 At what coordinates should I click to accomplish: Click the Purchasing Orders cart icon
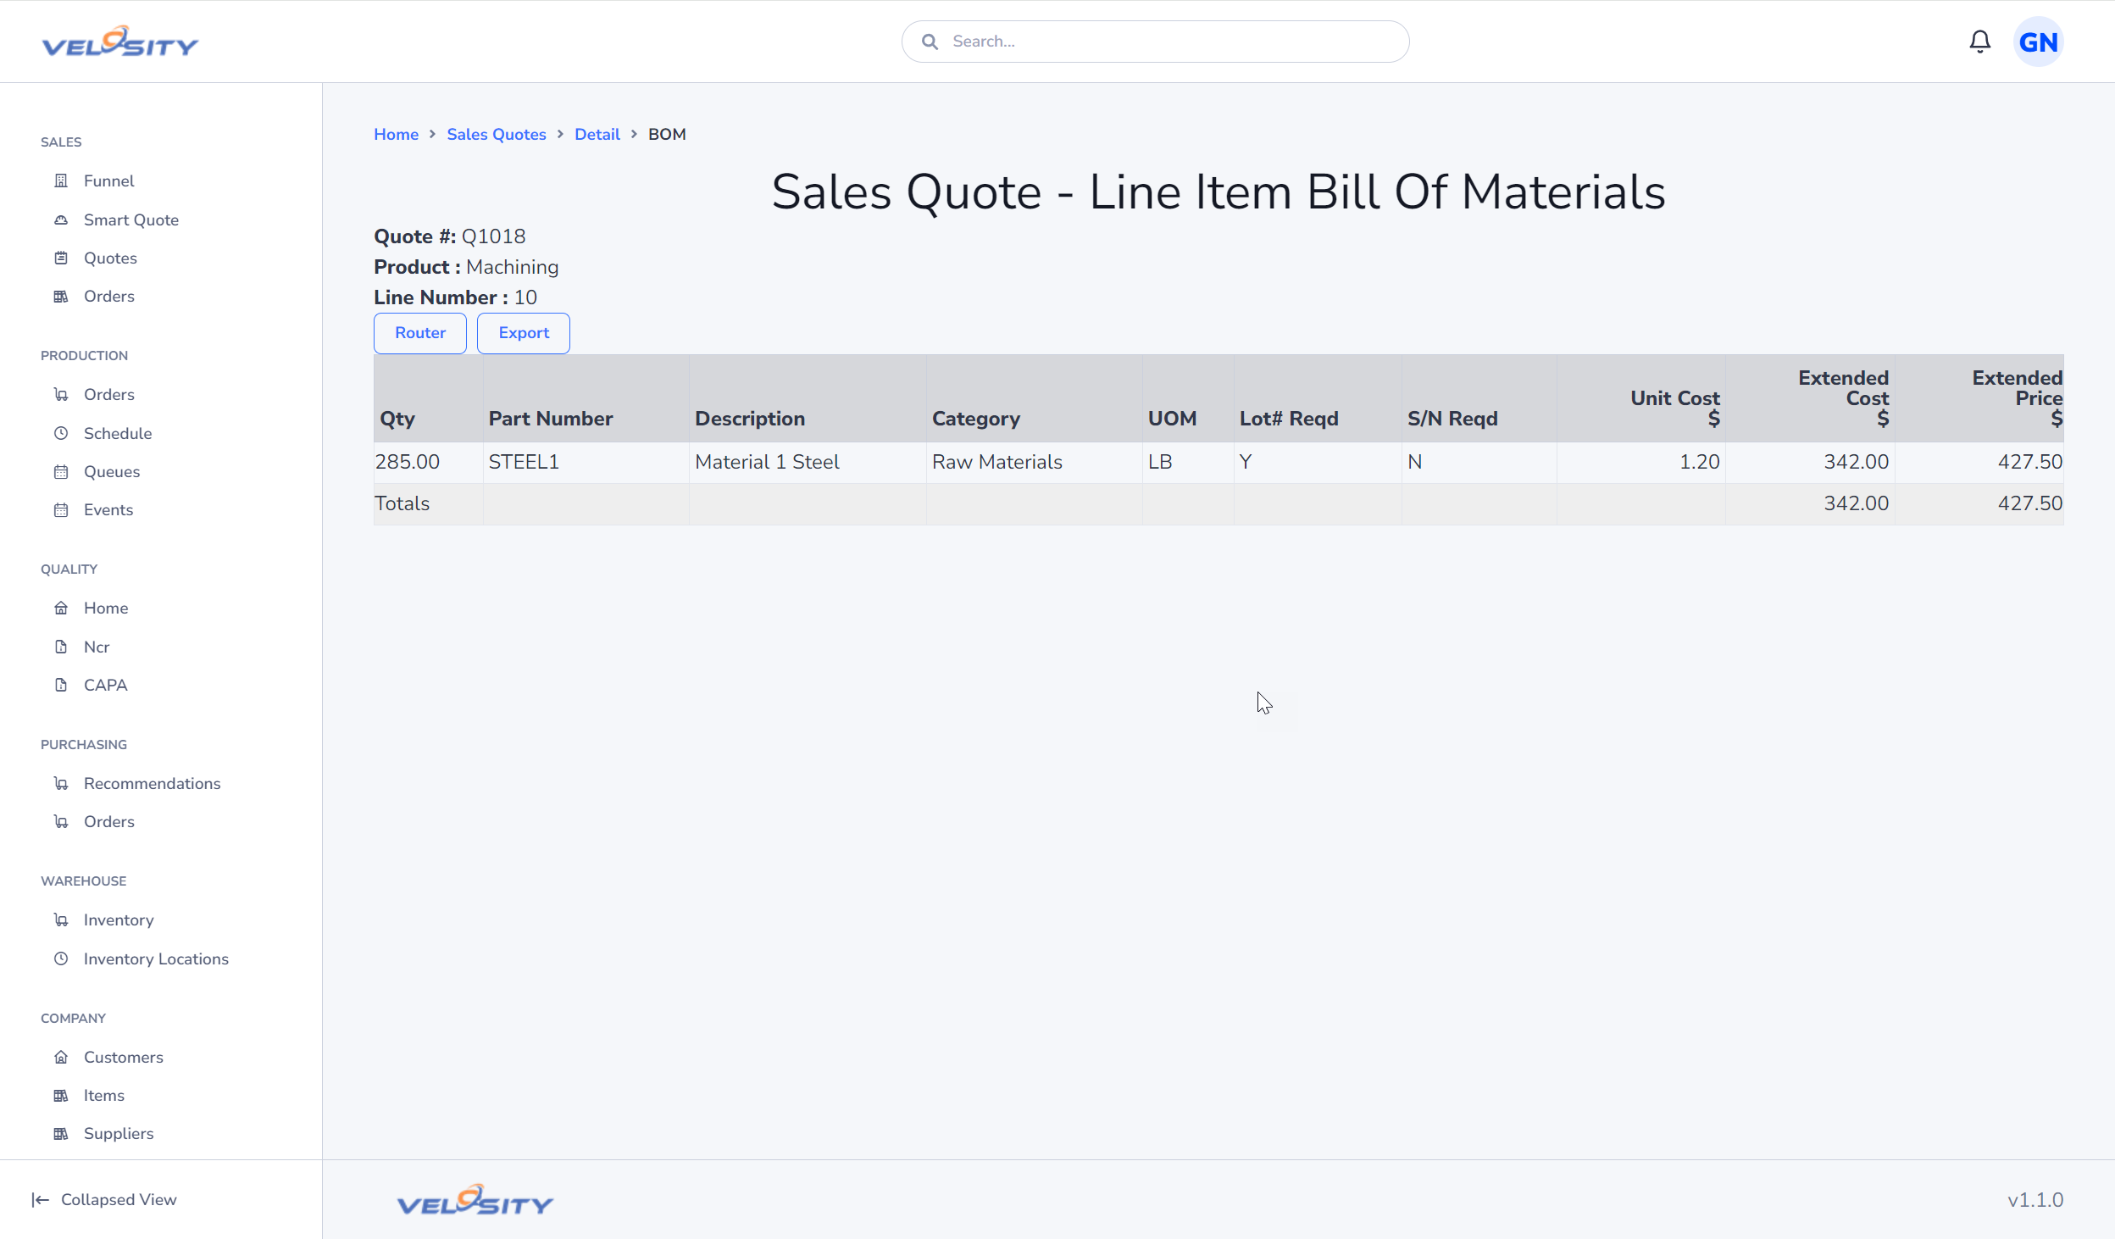click(61, 821)
